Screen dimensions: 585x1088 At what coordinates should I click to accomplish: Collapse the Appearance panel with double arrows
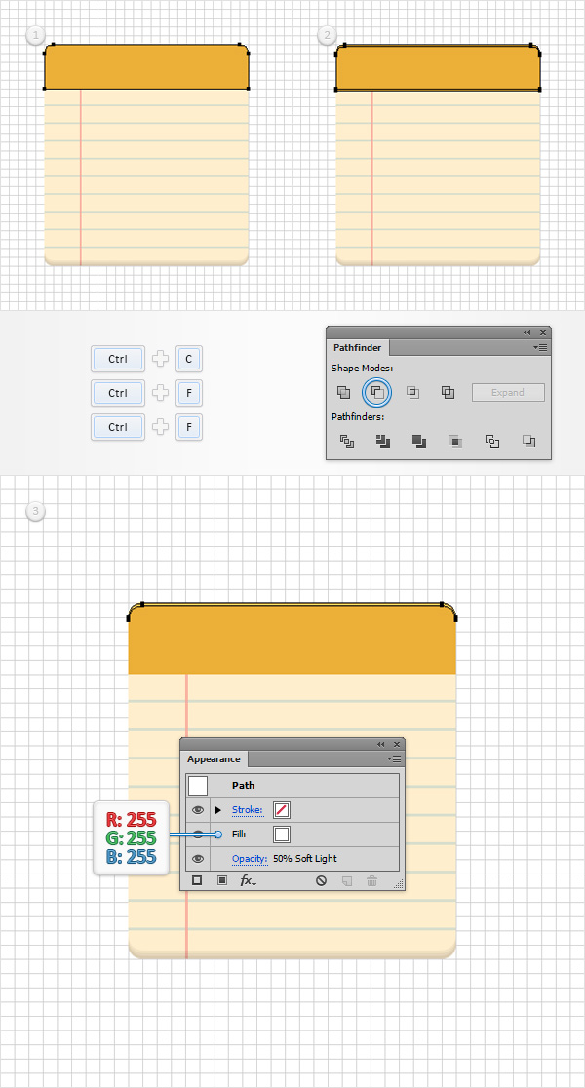tap(381, 744)
